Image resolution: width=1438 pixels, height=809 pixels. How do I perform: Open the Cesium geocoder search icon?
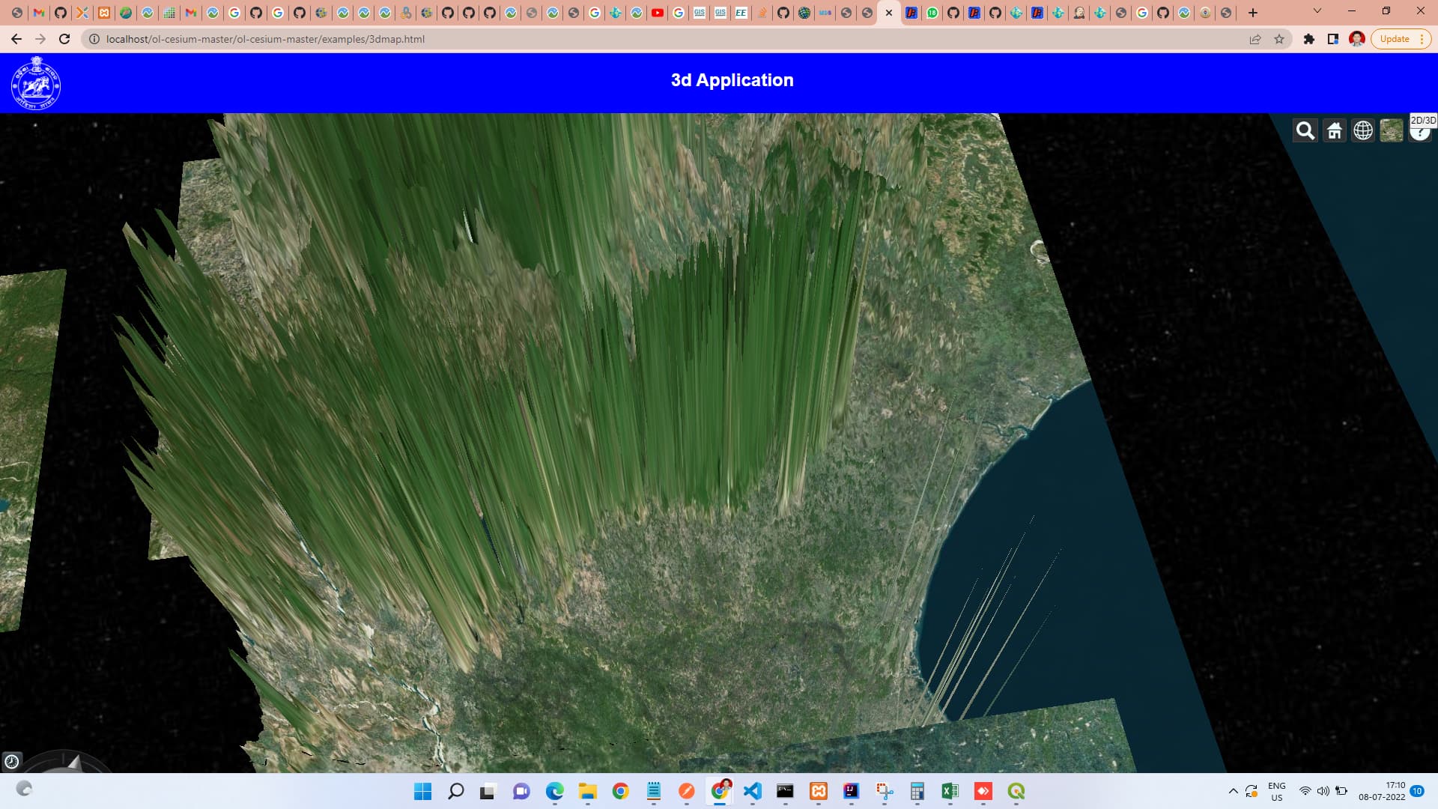pos(1305,131)
